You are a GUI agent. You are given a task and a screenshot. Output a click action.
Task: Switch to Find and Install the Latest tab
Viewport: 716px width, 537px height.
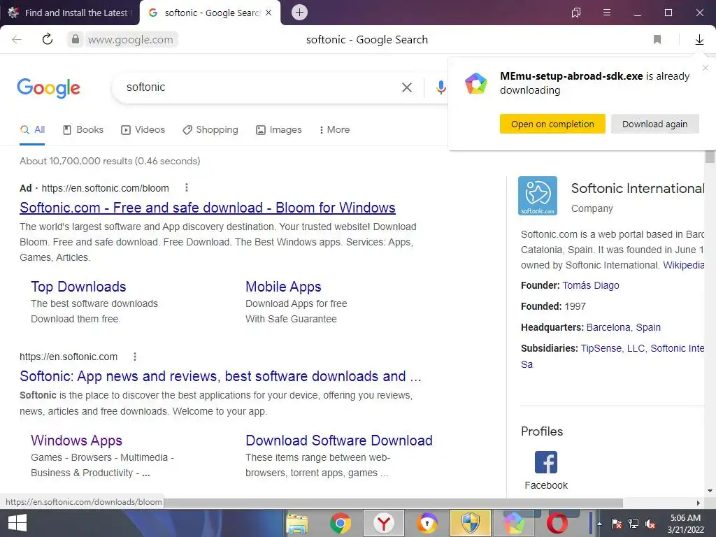(70, 13)
